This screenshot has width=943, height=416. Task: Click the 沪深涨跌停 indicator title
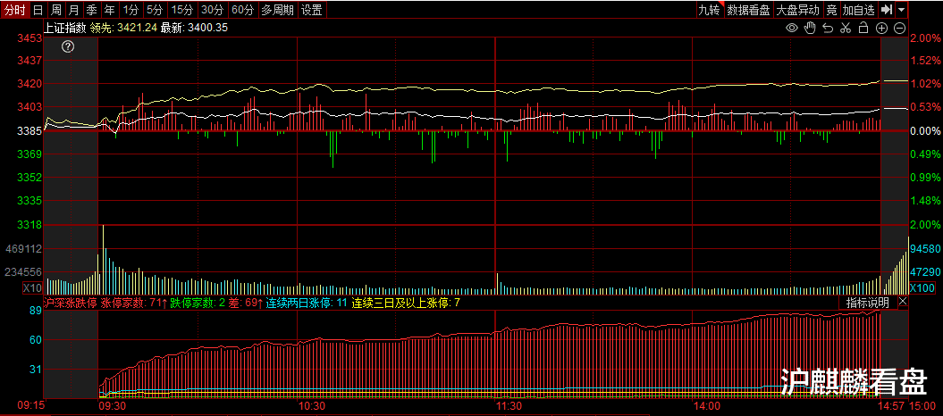[x=71, y=303]
